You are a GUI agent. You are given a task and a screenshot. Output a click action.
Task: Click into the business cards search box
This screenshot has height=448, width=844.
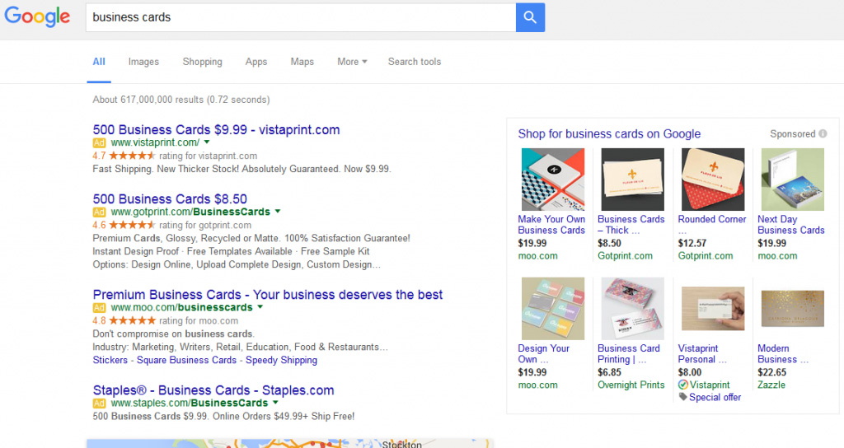click(x=301, y=17)
